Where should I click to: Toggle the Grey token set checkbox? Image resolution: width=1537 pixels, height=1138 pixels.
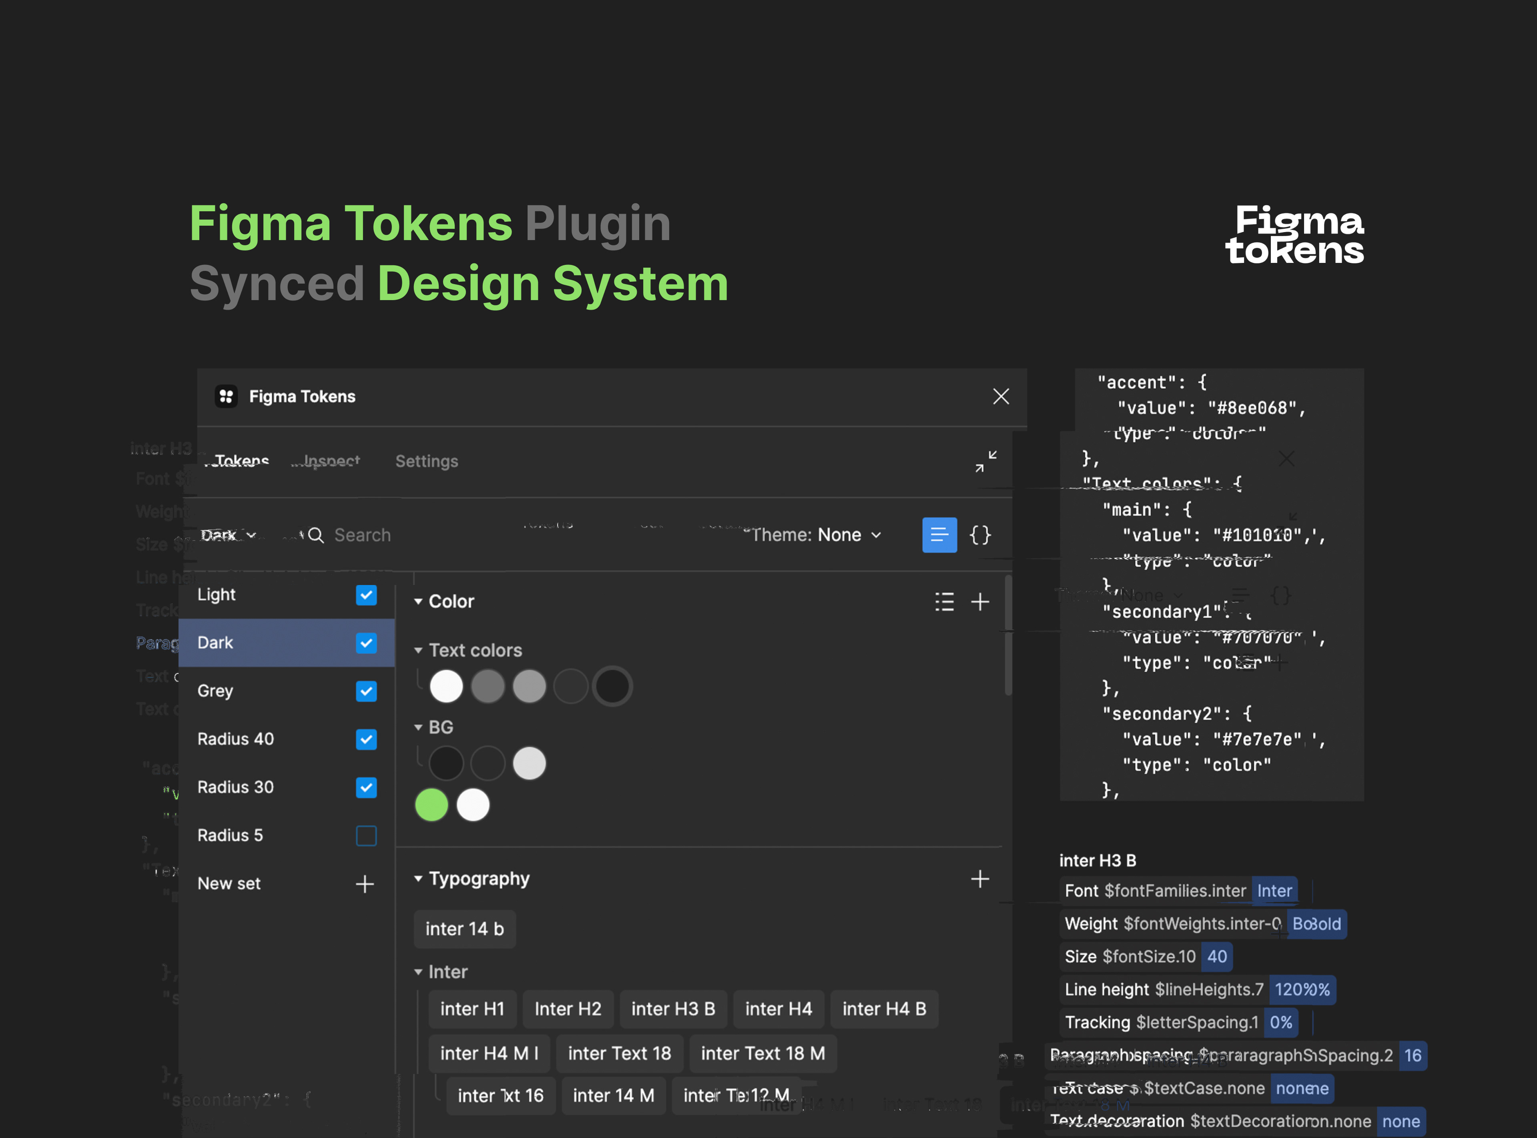tap(366, 691)
